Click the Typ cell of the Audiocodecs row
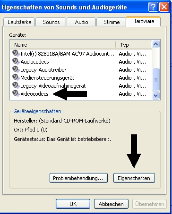Image resolution: width=172 pixels, height=214 pixels. [132, 62]
